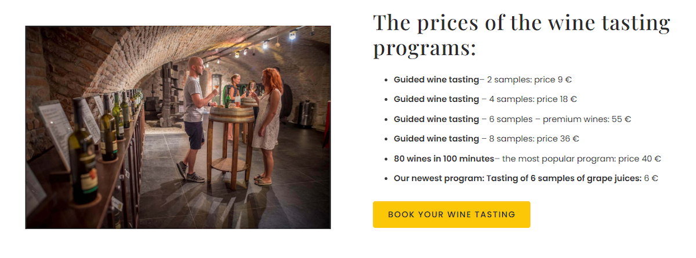
Task: Click "the most popular program: price 40 €" text
Action: point(582,159)
